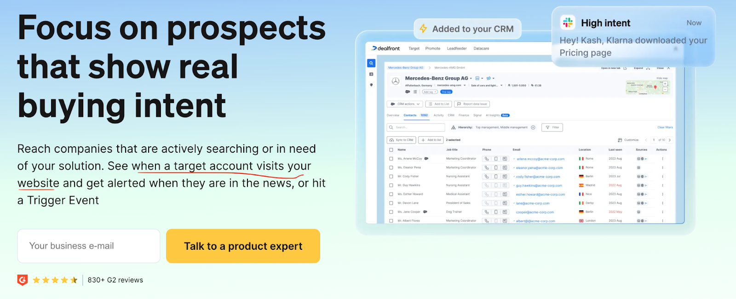Image resolution: width=736 pixels, height=299 pixels.
Task: Click the Filter button
Action: coord(552,127)
